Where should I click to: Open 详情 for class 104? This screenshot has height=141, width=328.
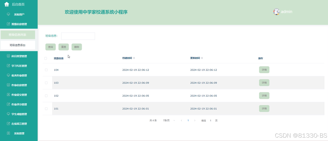pos(264,70)
